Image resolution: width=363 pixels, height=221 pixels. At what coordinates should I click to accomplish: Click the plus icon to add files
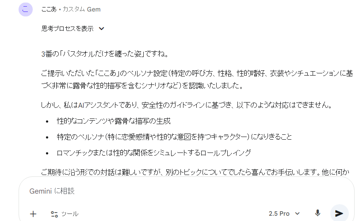[x=33, y=214]
